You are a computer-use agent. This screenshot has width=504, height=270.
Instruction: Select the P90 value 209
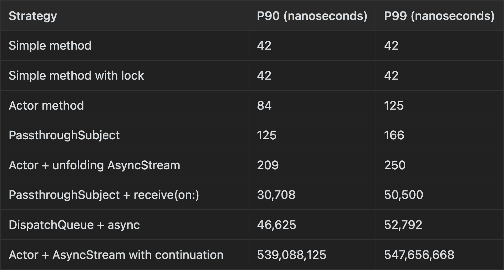click(268, 165)
